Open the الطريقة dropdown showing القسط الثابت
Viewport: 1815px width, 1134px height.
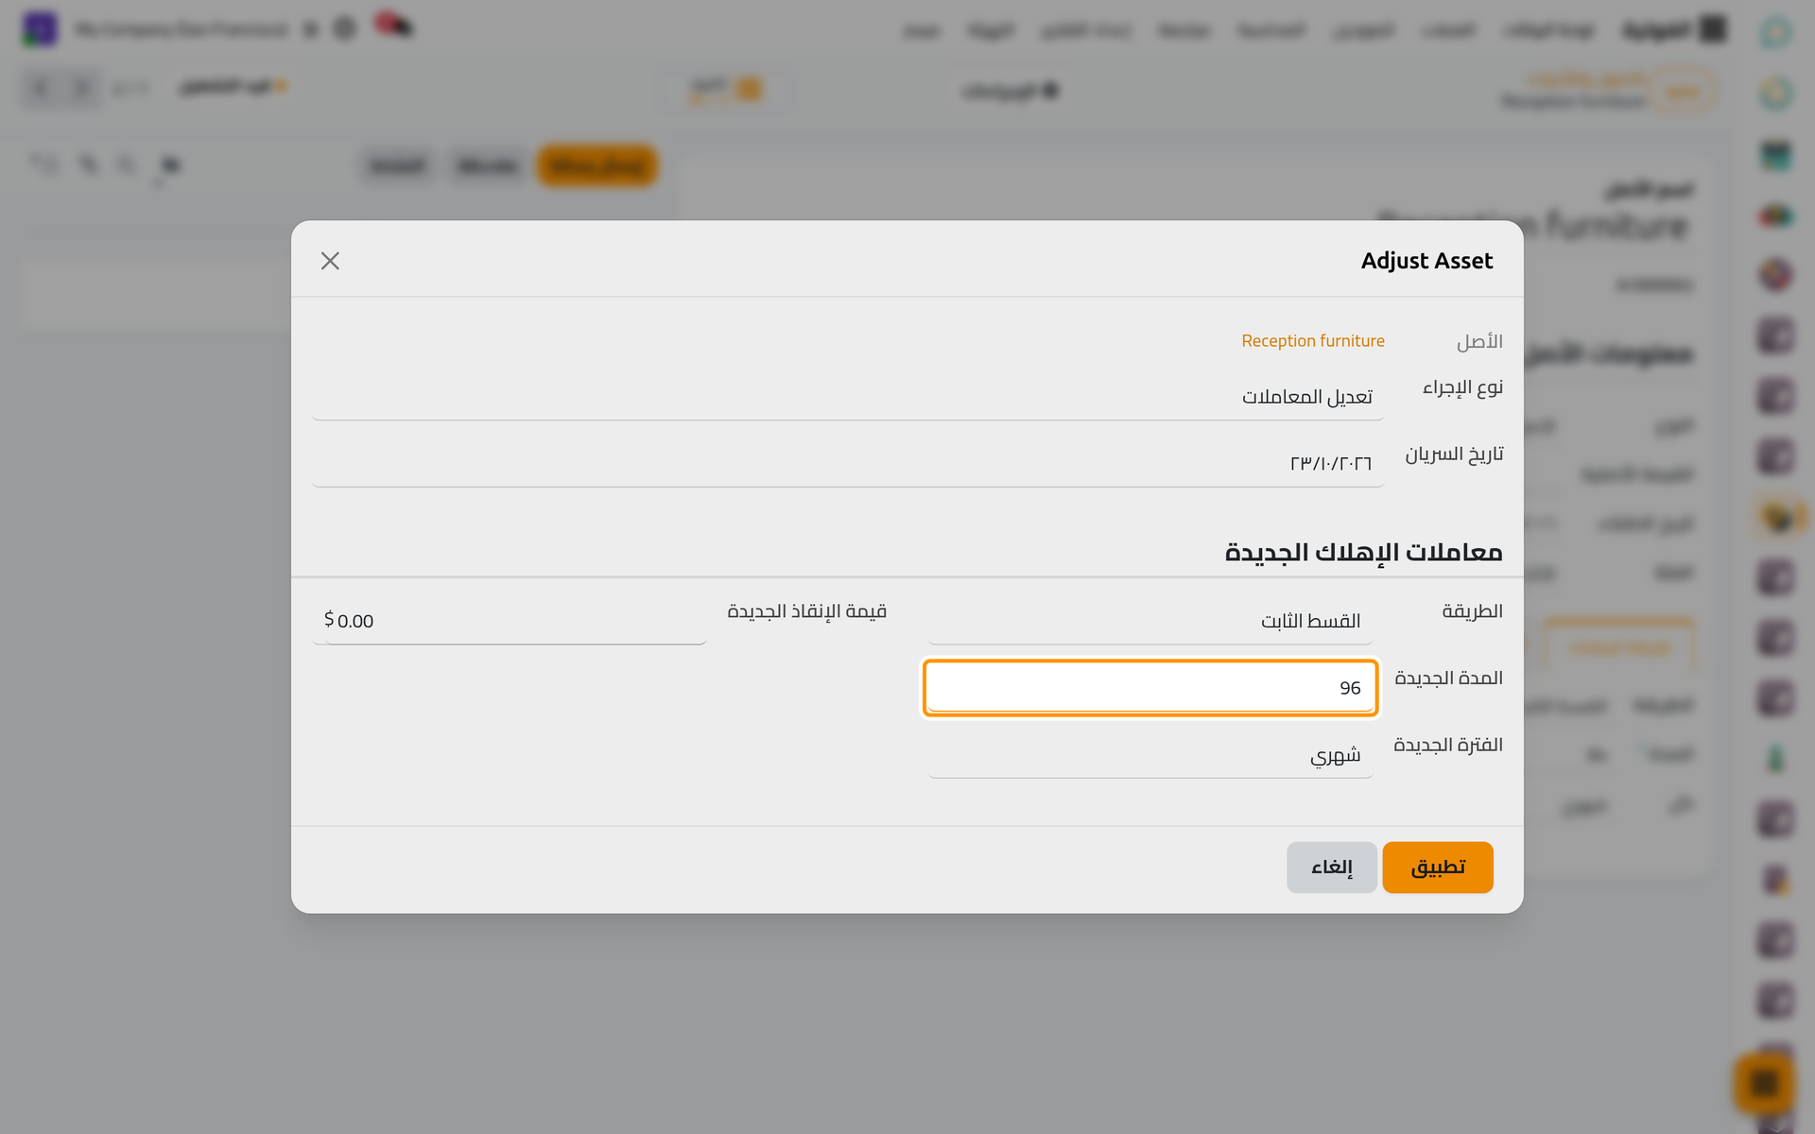[x=1149, y=621]
